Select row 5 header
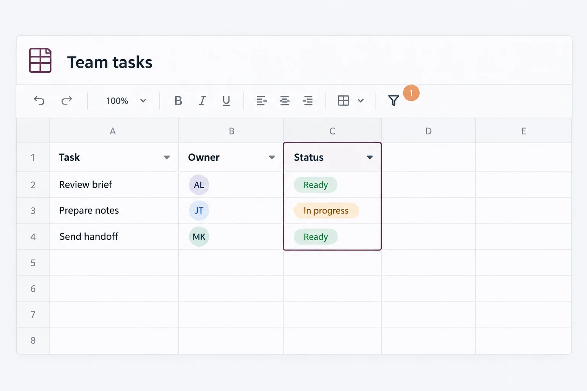 [x=33, y=263]
